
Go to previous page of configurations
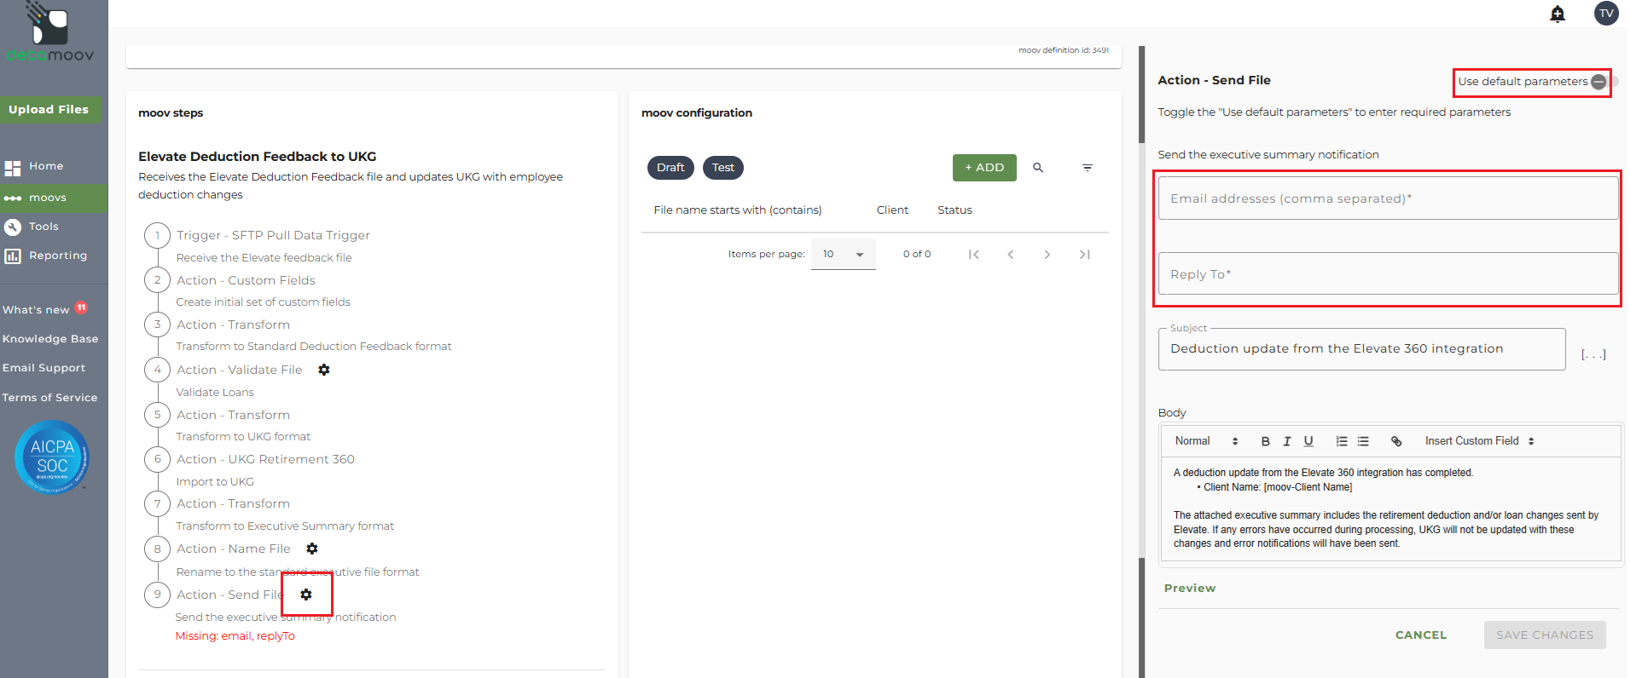pos(1011,254)
